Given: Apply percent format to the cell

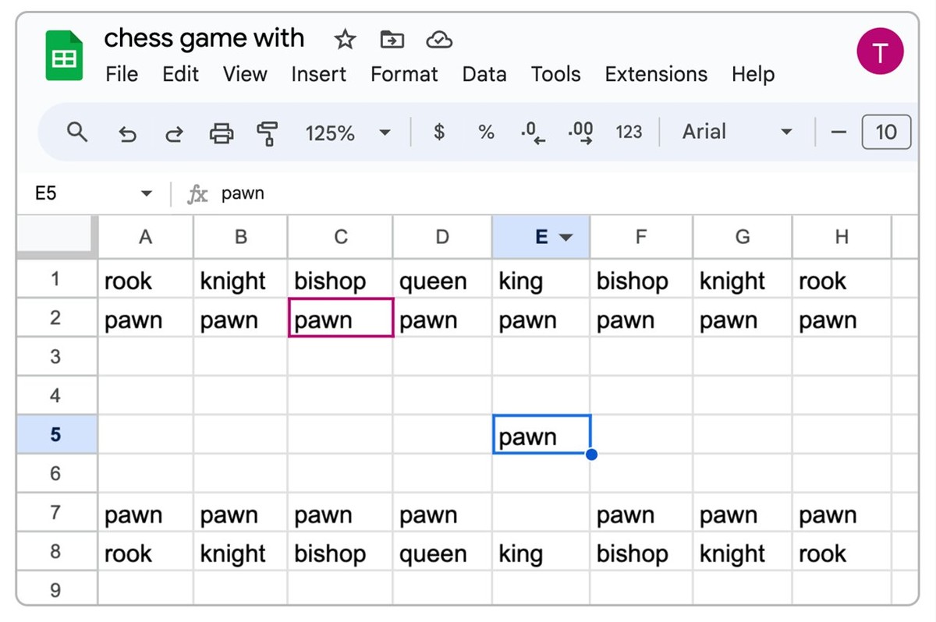Looking at the screenshot, I should pyautogui.click(x=486, y=133).
